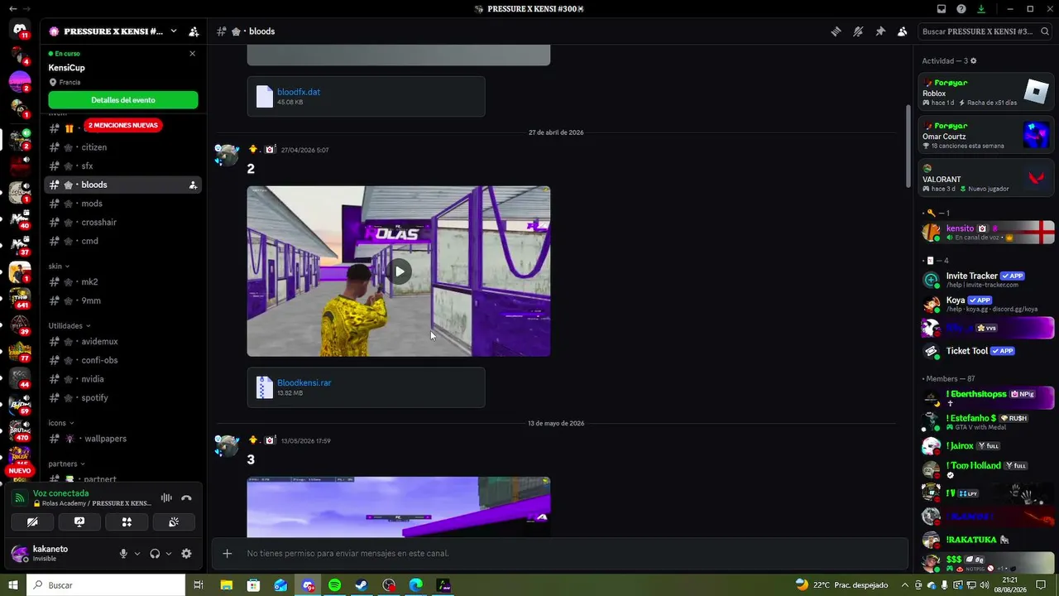Viewport: 1059px width, 596px height.
Task: Jump to 2 menciones nuevas
Action: point(122,125)
